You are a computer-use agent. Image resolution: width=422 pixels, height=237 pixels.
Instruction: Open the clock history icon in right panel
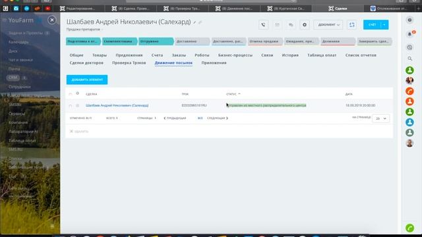tap(409, 47)
